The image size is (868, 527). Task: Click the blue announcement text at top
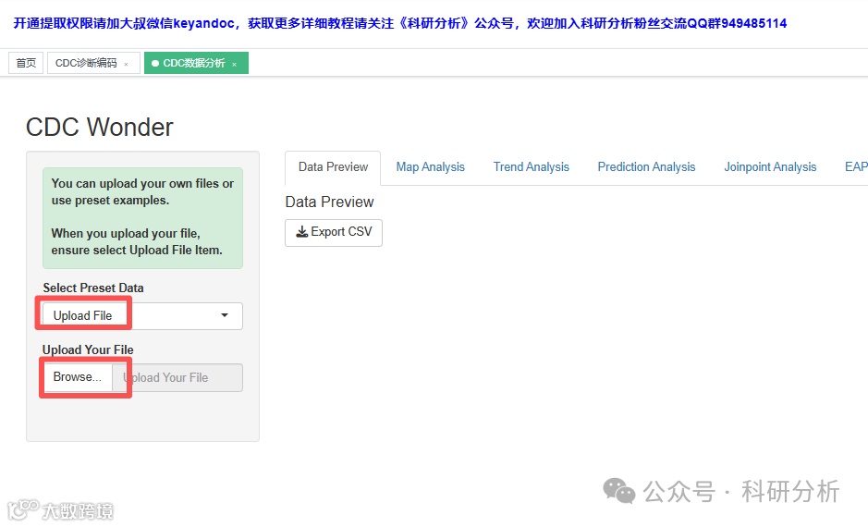tap(399, 23)
